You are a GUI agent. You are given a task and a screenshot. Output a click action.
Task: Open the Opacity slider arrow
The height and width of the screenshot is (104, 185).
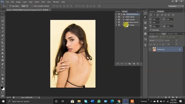point(176,40)
